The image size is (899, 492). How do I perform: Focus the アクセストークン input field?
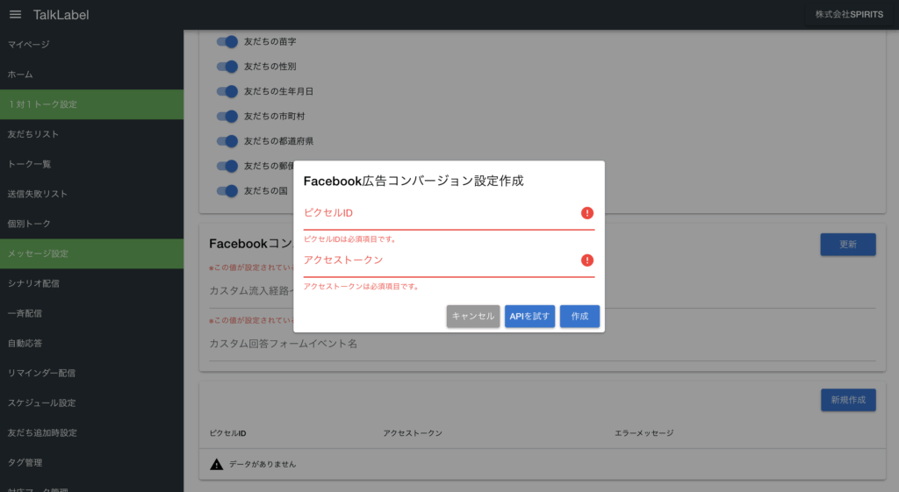tap(439, 261)
